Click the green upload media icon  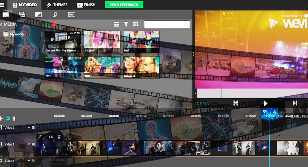tap(47, 24)
